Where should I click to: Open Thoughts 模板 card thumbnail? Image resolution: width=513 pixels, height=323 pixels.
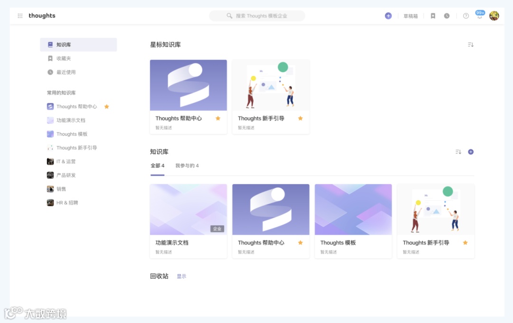(353, 209)
